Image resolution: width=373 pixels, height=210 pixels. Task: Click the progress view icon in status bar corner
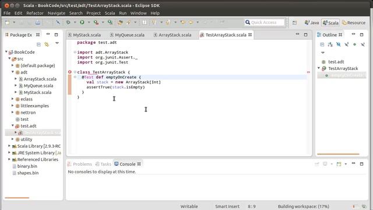pyautogui.click(x=364, y=206)
